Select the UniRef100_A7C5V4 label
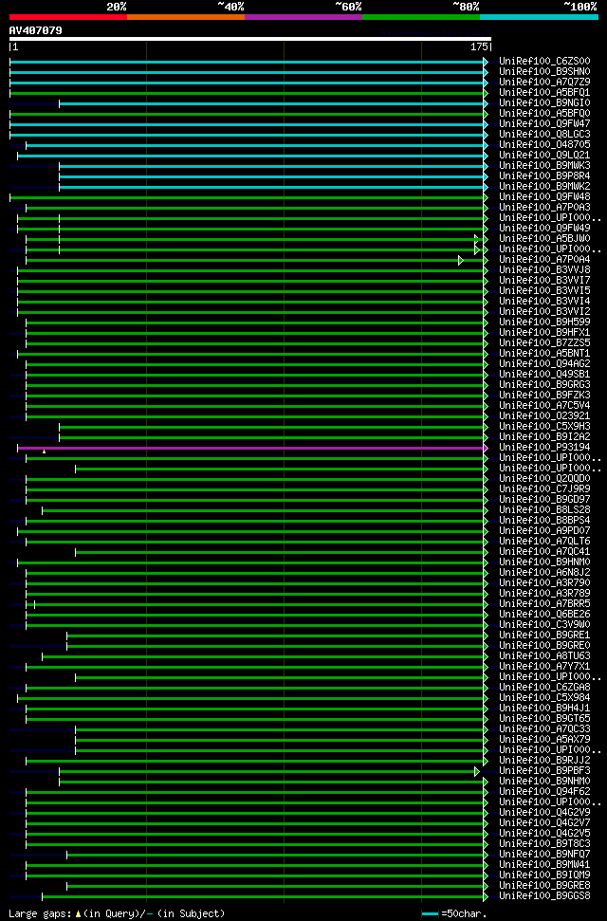This screenshot has height=921, width=607. 544,405
